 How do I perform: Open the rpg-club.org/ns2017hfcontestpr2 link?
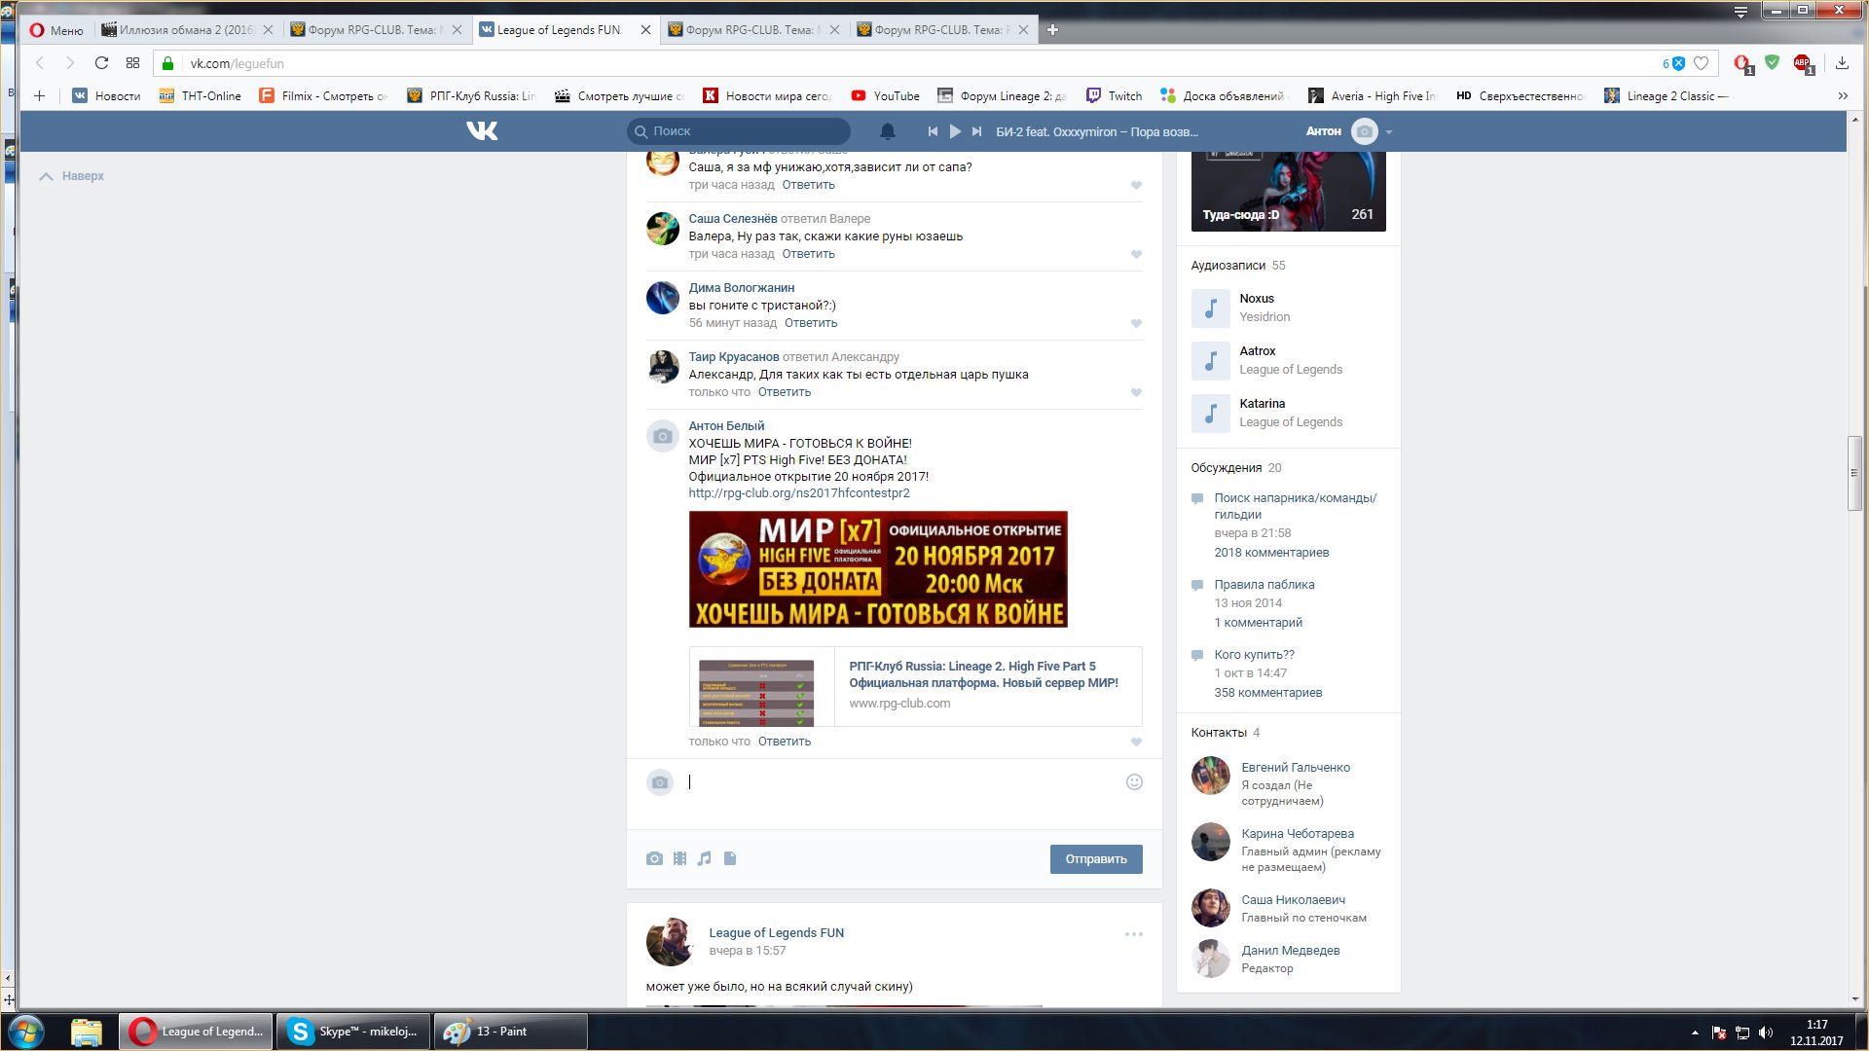798,493
